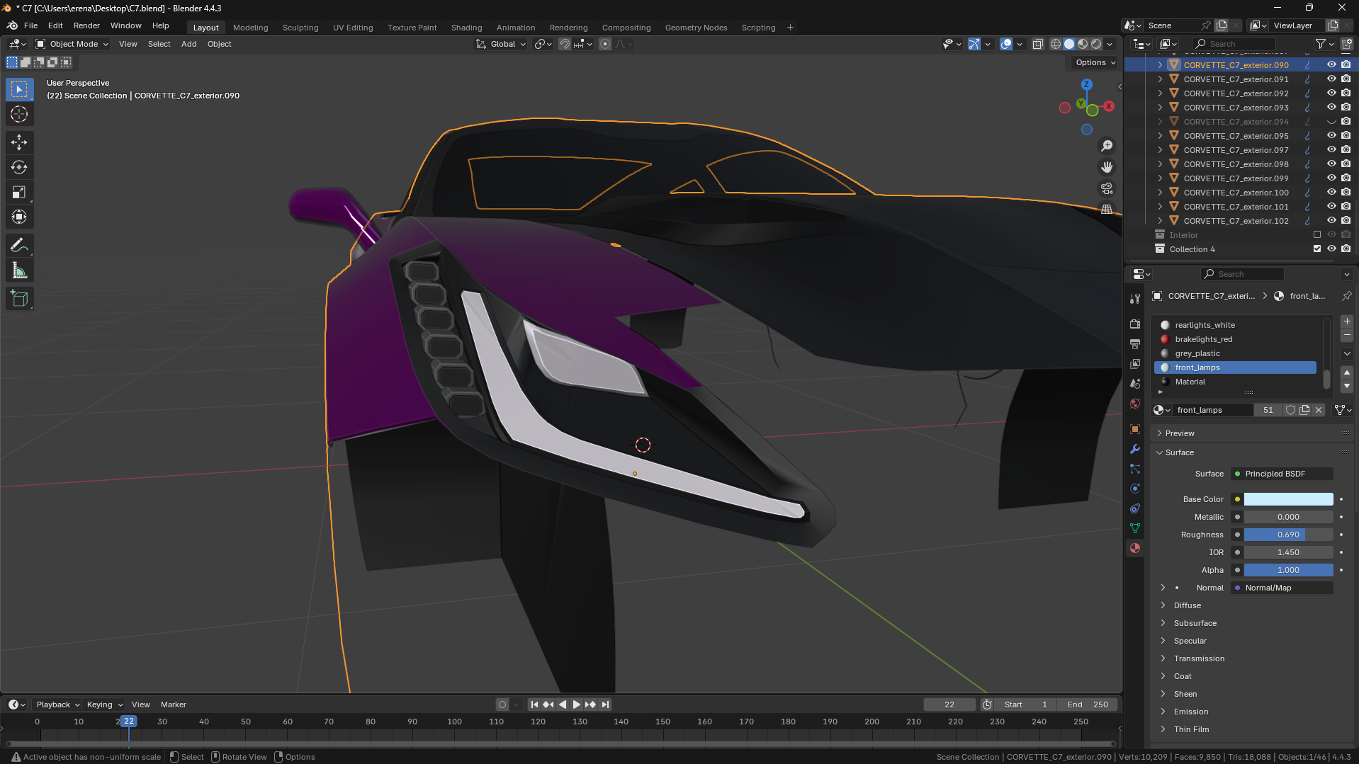Toggle proportional editing in header
This screenshot has height=764, width=1359.
605,44
